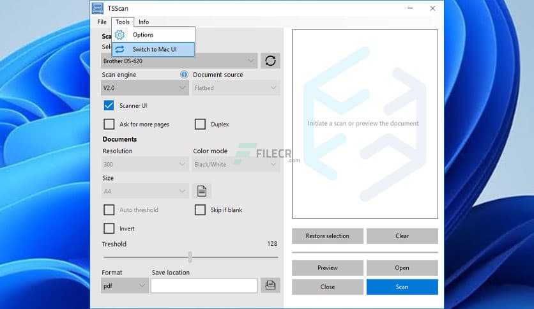Viewport: 534px width, 309px height.
Task: Click the Switch to Mac UI arrows icon
Action: [119, 49]
